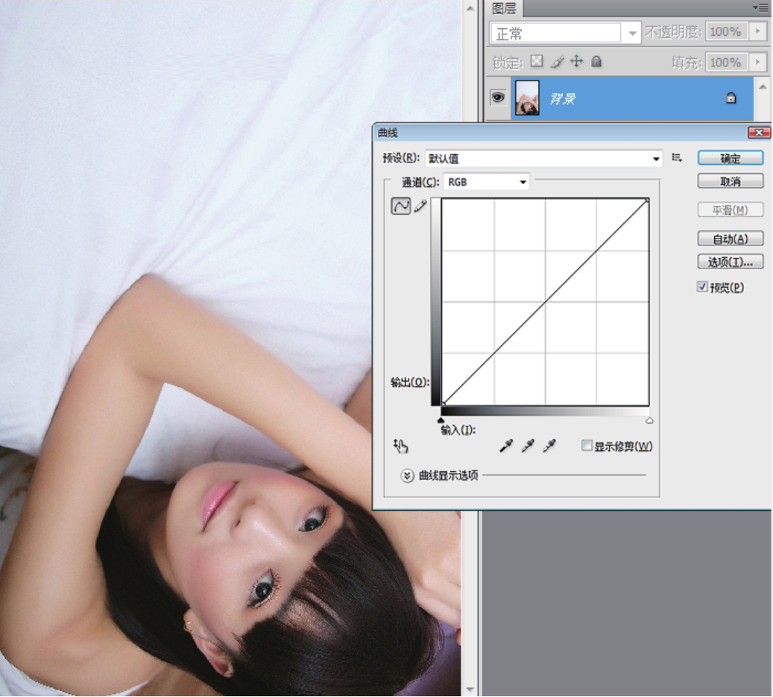Viewport: 773px width, 697px height.
Task: Switch to the 图层 layers tab
Action: click(505, 8)
